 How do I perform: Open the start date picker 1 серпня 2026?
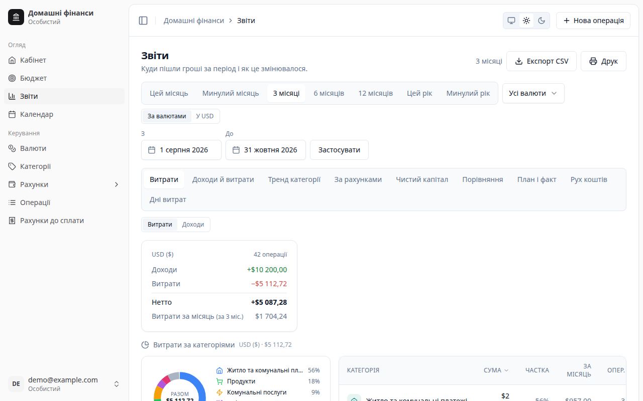pos(181,150)
